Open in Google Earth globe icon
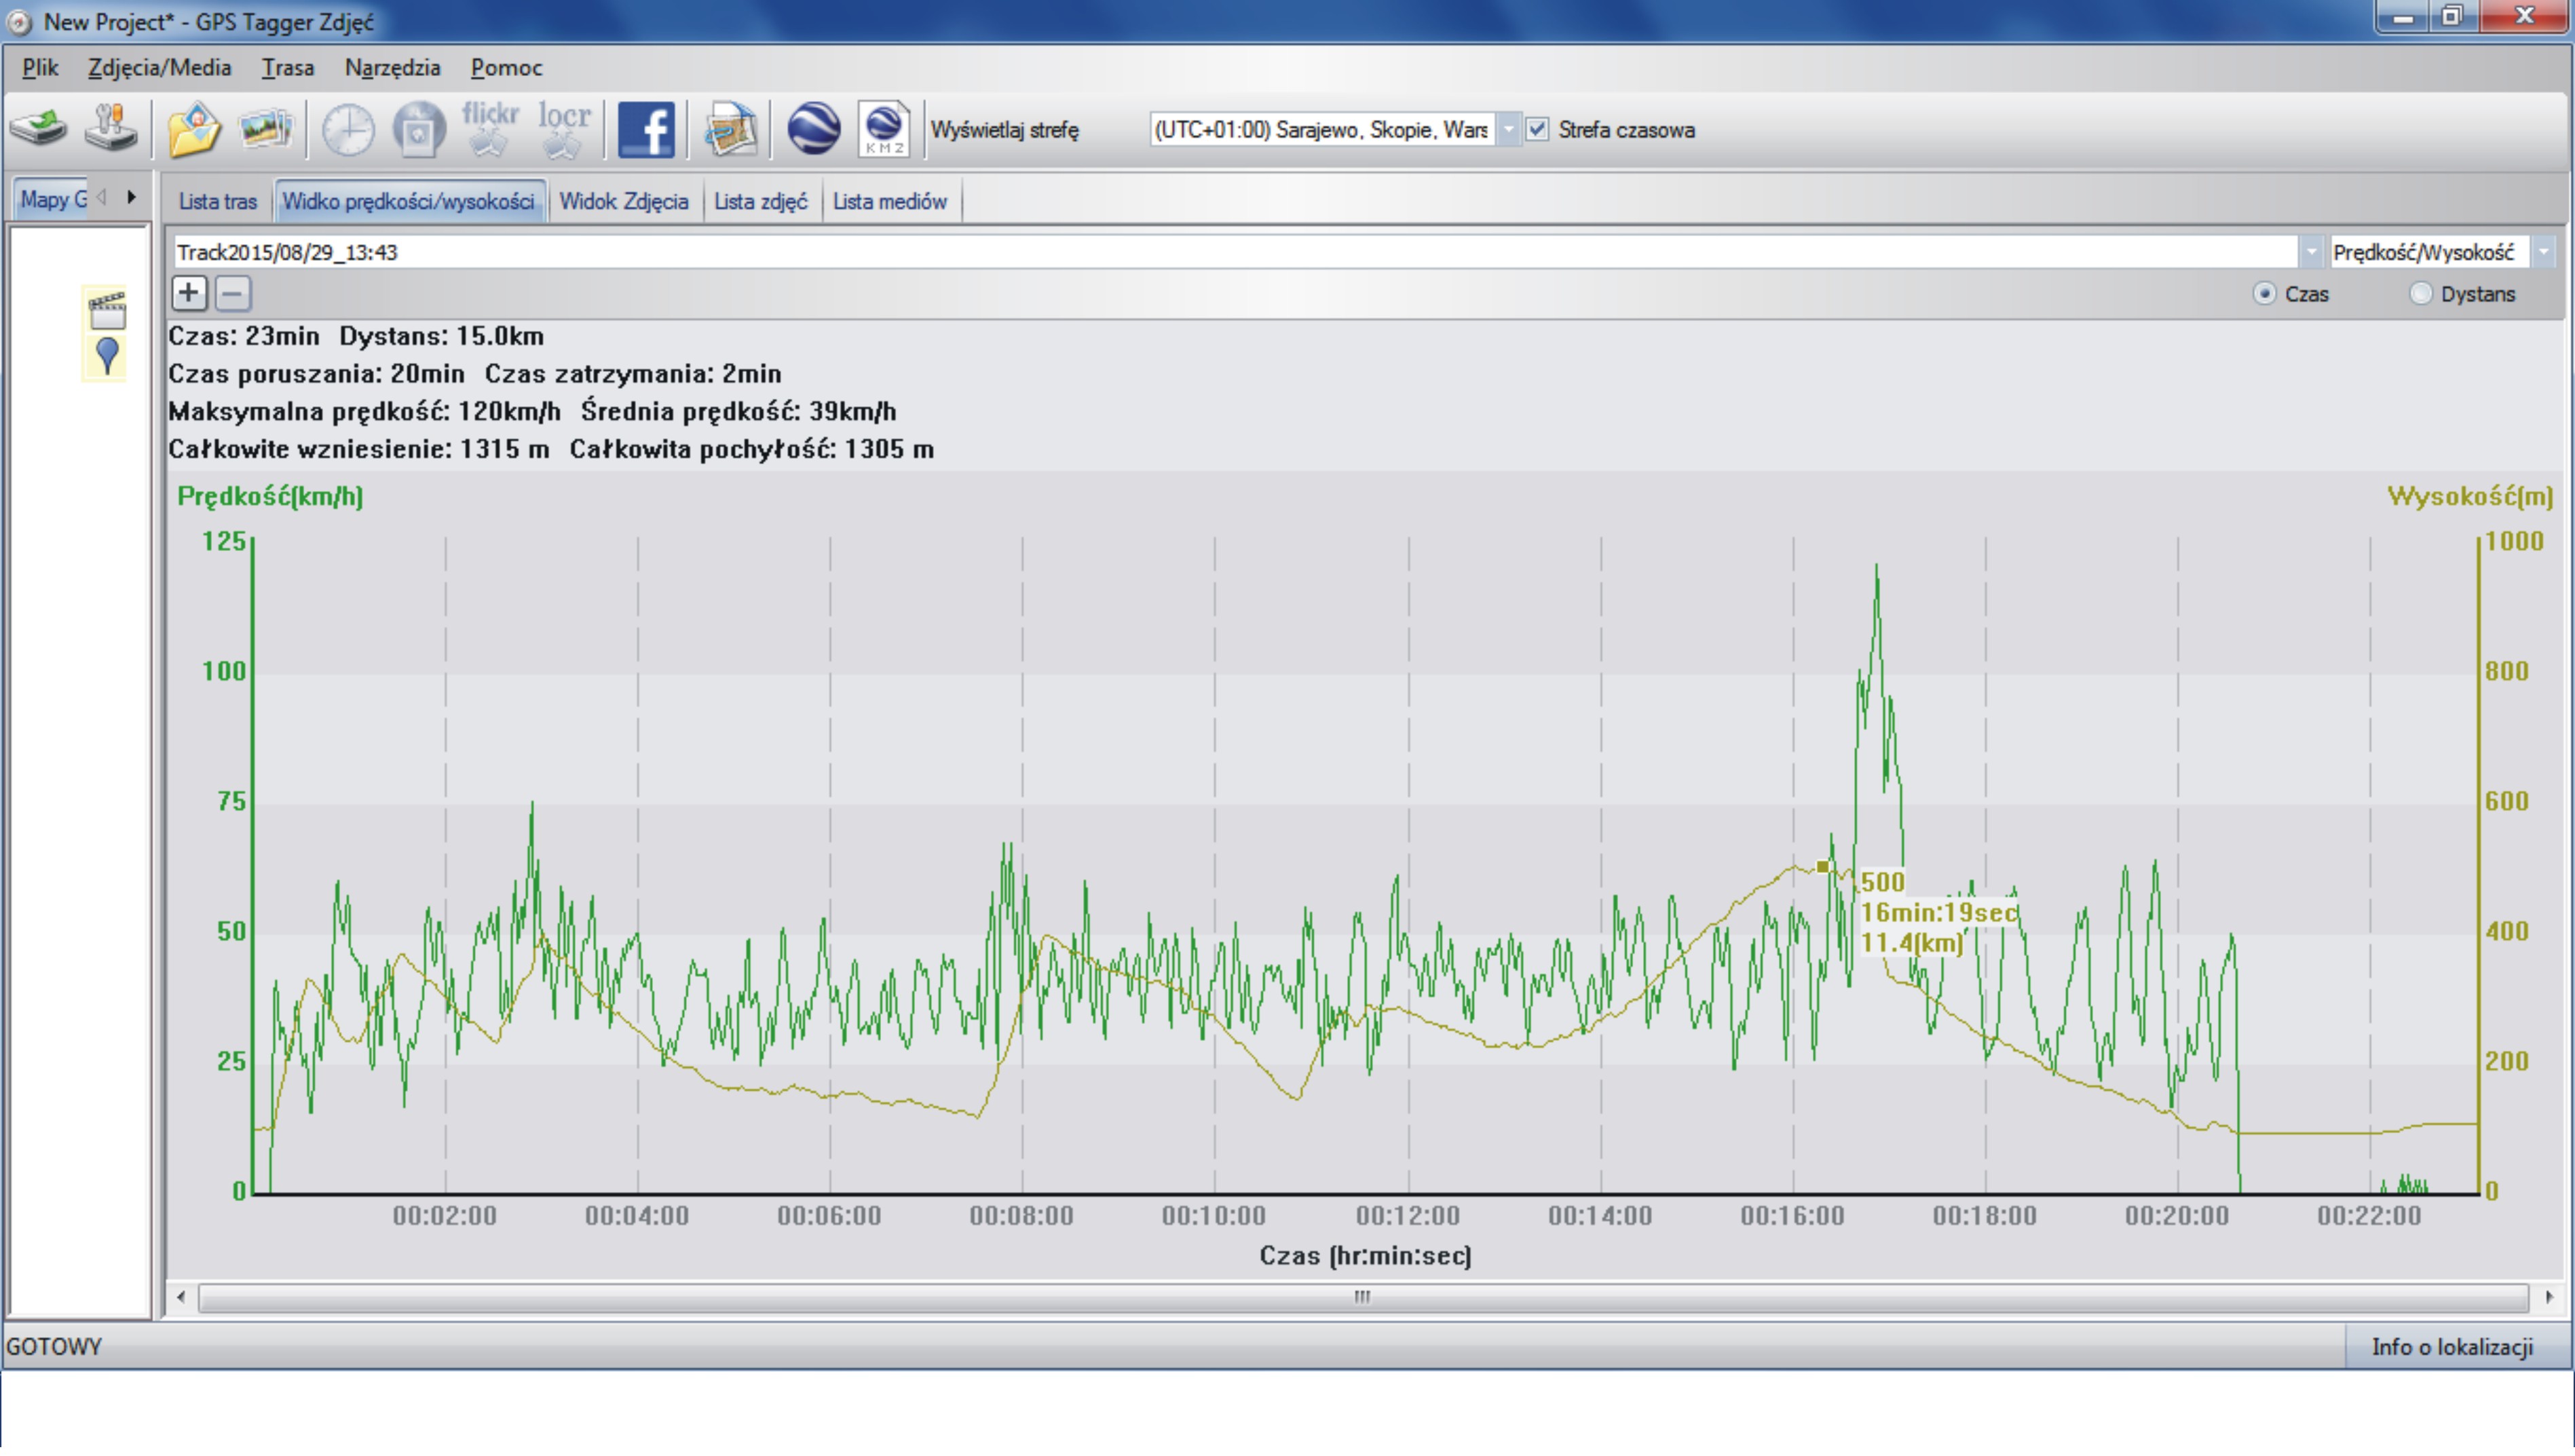2575x1456 pixels. 813,129
